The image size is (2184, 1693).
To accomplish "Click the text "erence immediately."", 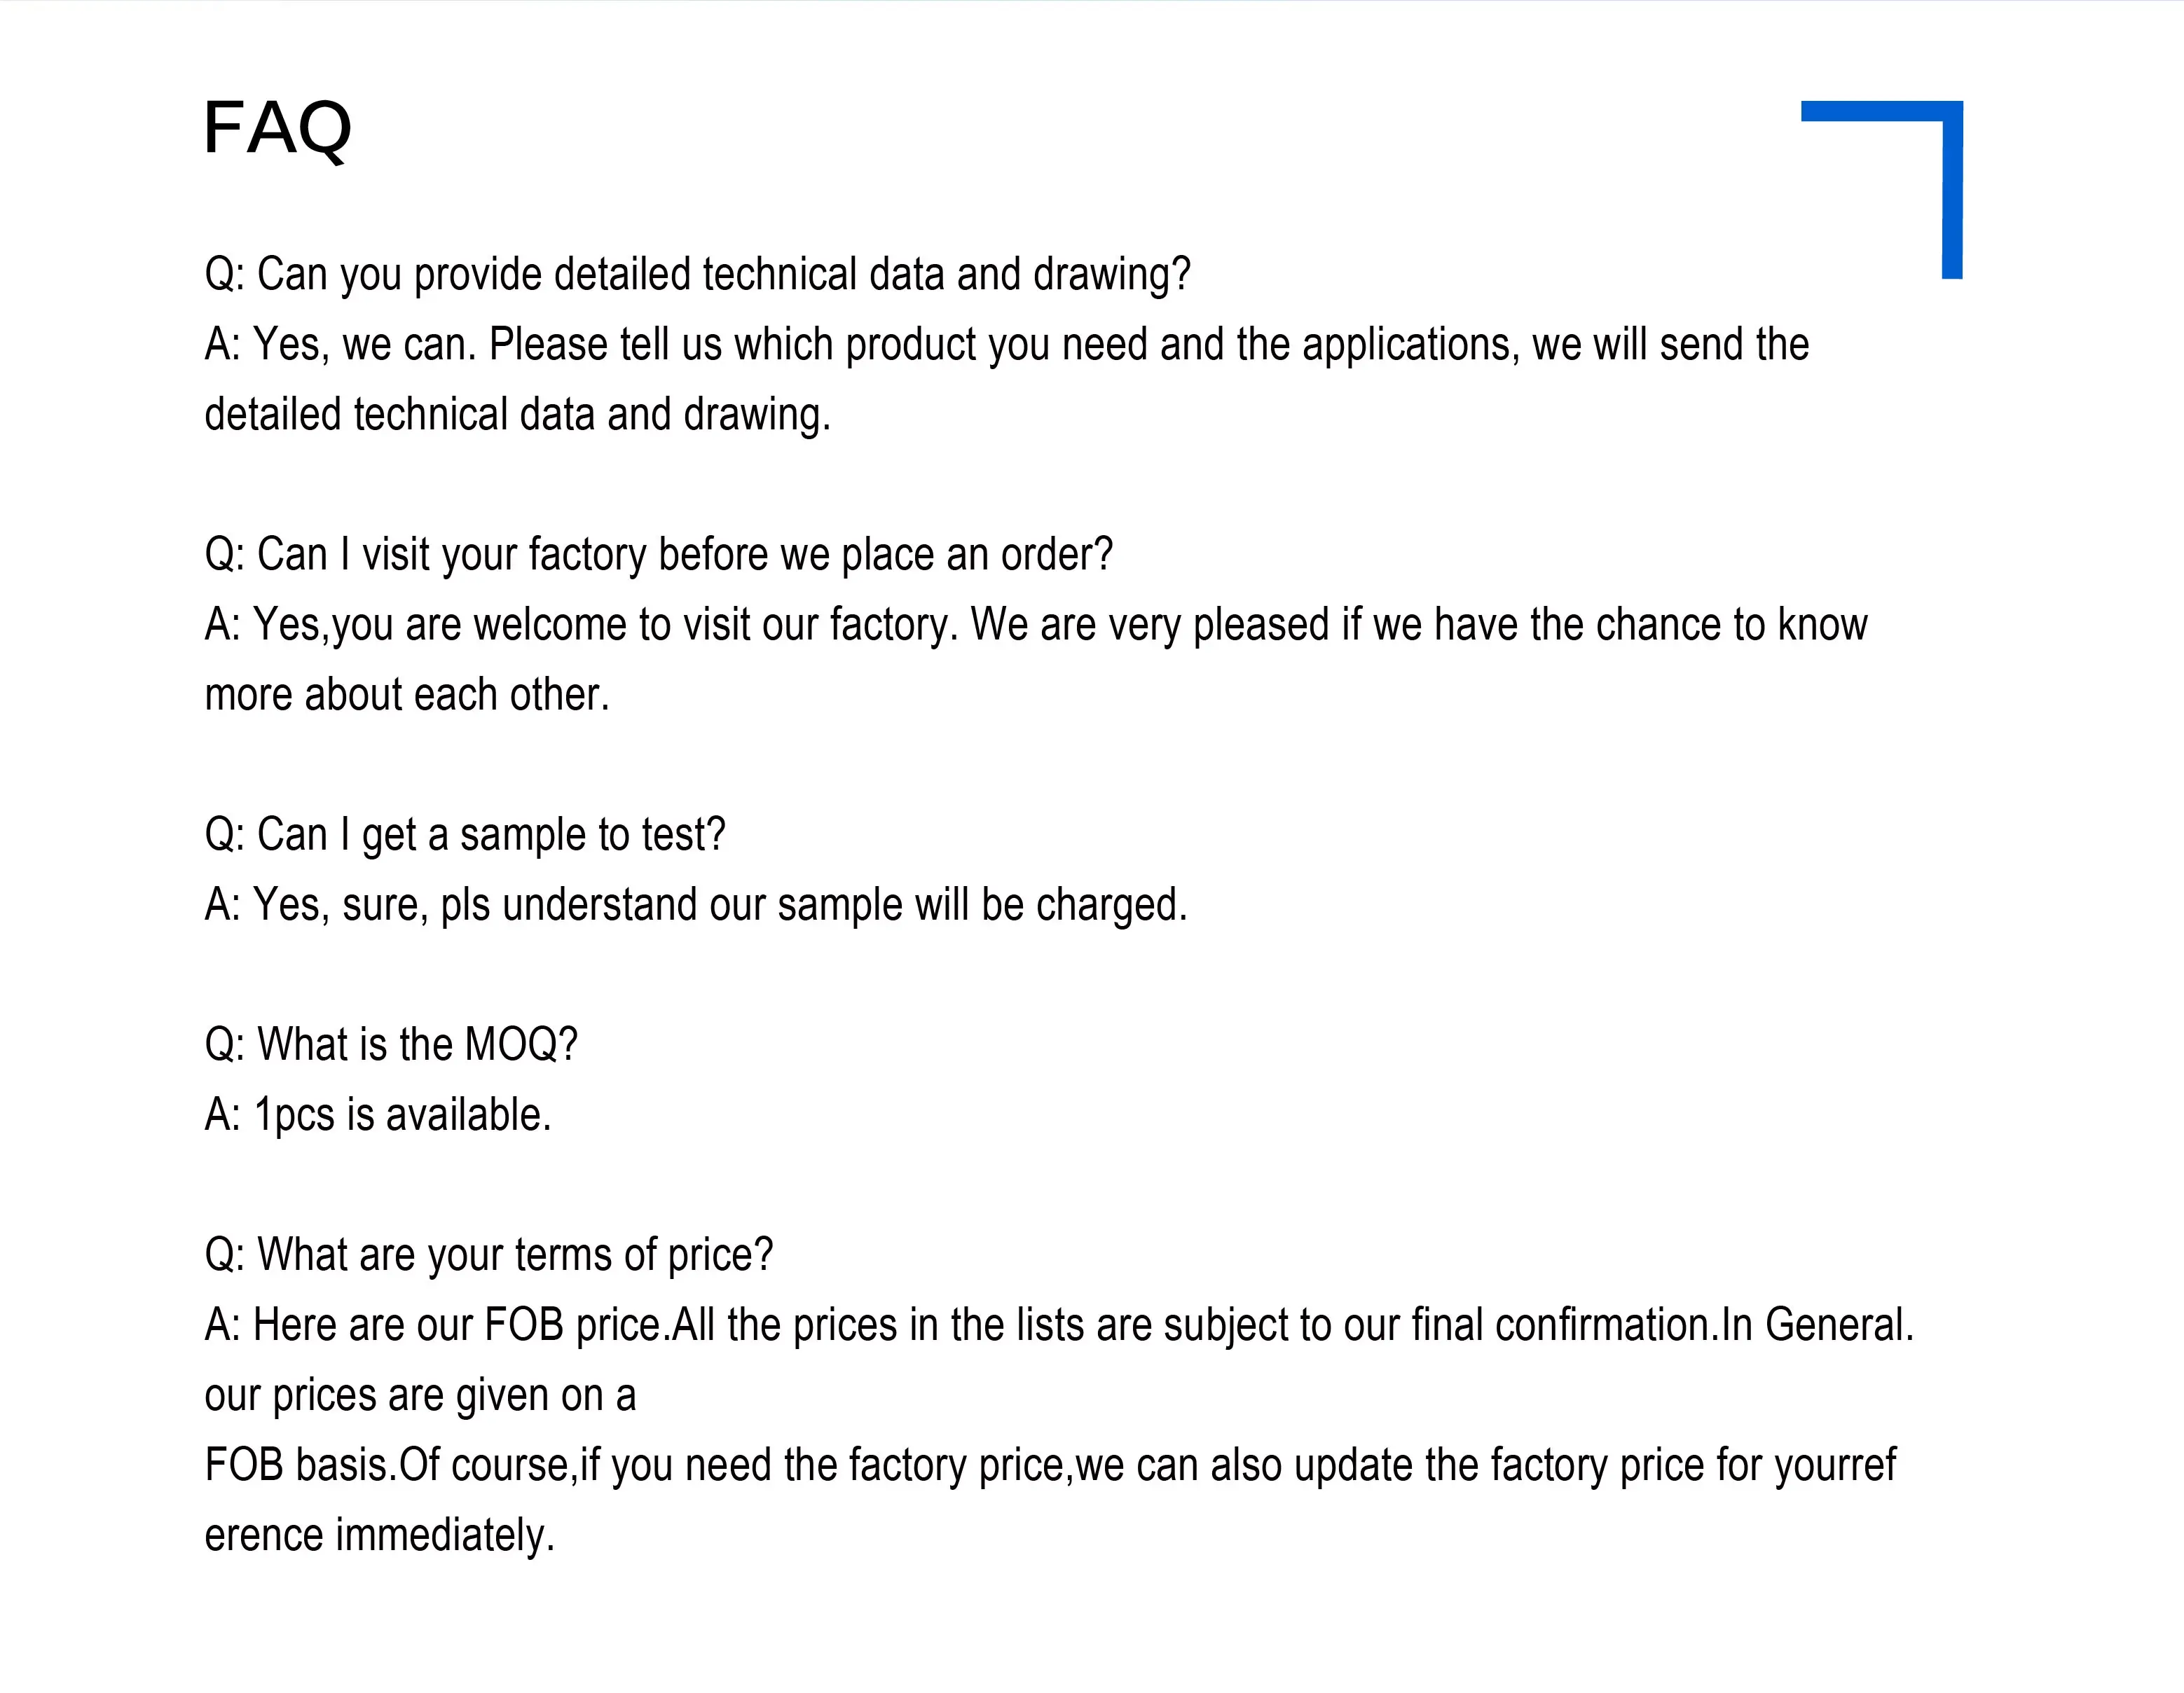I will (x=379, y=1535).
